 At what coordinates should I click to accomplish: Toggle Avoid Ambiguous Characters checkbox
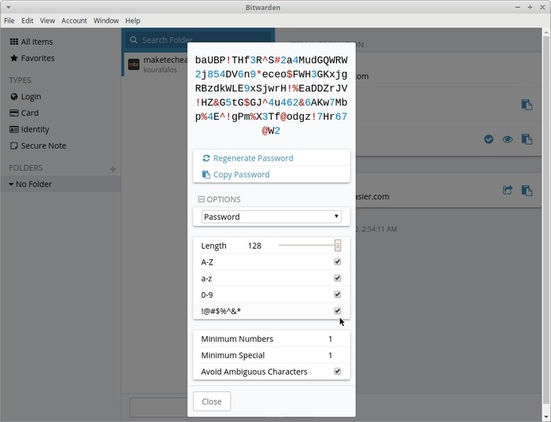point(338,372)
